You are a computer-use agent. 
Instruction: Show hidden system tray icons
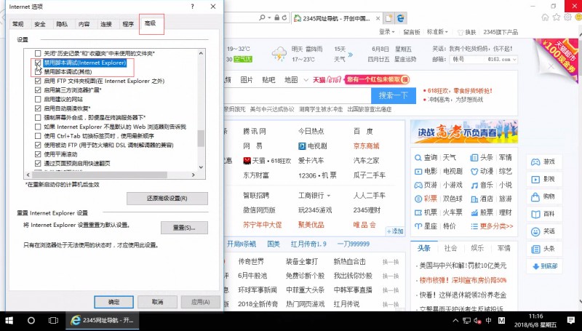click(x=455, y=321)
